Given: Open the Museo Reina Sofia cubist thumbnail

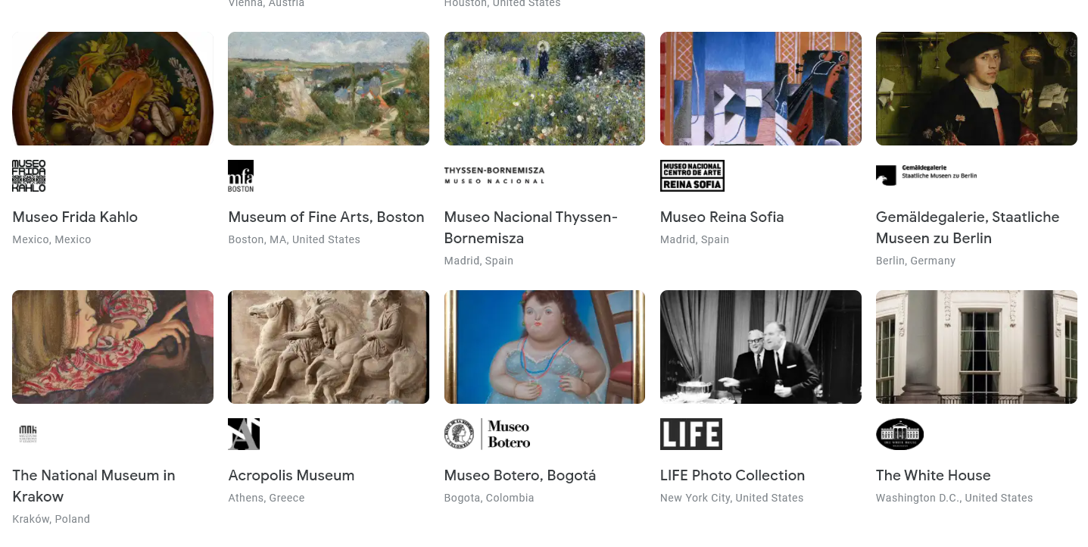Looking at the screenshot, I should [761, 89].
